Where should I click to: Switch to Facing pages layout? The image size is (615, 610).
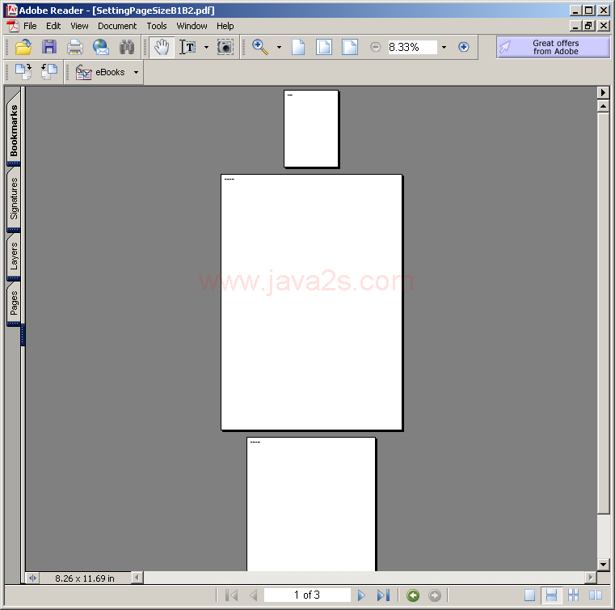click(596, 595)
